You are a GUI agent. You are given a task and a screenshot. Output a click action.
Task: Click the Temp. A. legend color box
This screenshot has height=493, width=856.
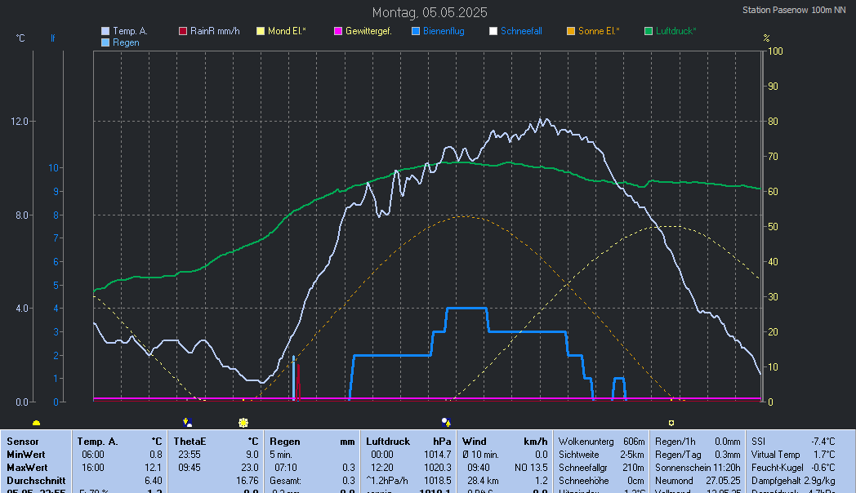105,31
